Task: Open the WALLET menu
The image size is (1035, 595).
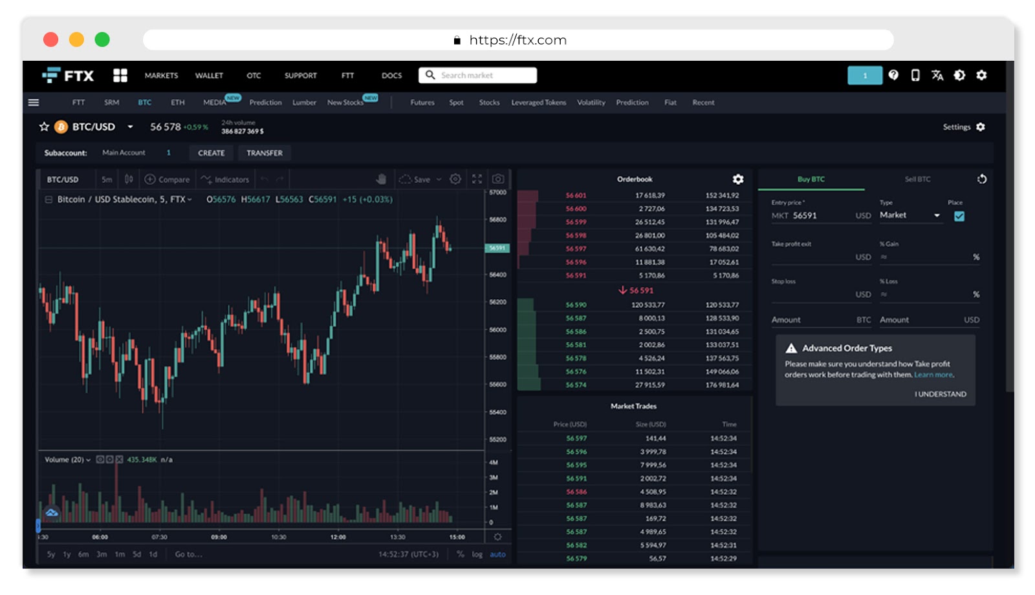Action: [209, 76]
